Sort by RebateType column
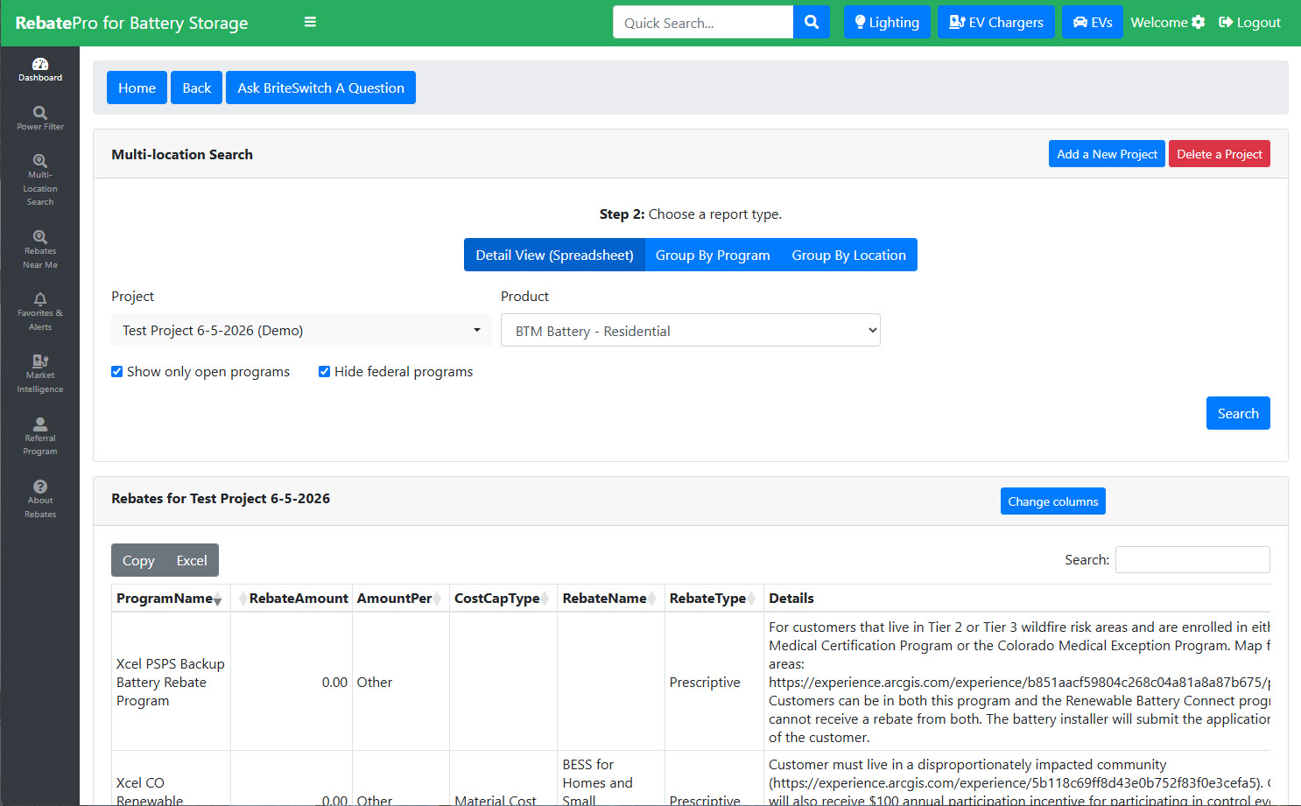Viewport: 1301px width, 806px height. point(714,599)
